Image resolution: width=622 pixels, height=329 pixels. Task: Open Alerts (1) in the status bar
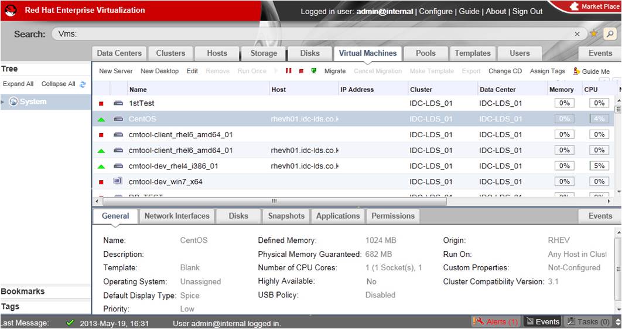(x=495, y=321)
